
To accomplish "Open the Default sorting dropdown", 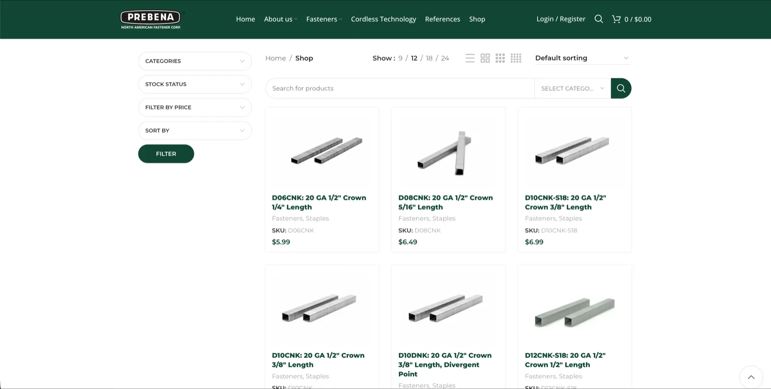I will [x=582, y=58].
